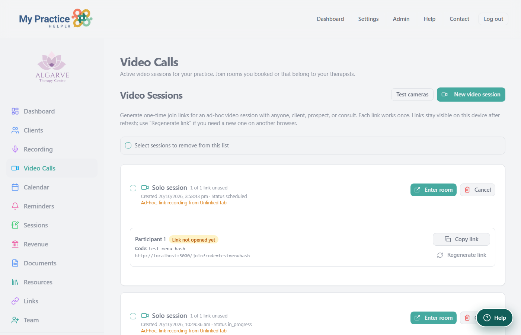
Task: Open the Contact page link
Action: click(459, 19)
